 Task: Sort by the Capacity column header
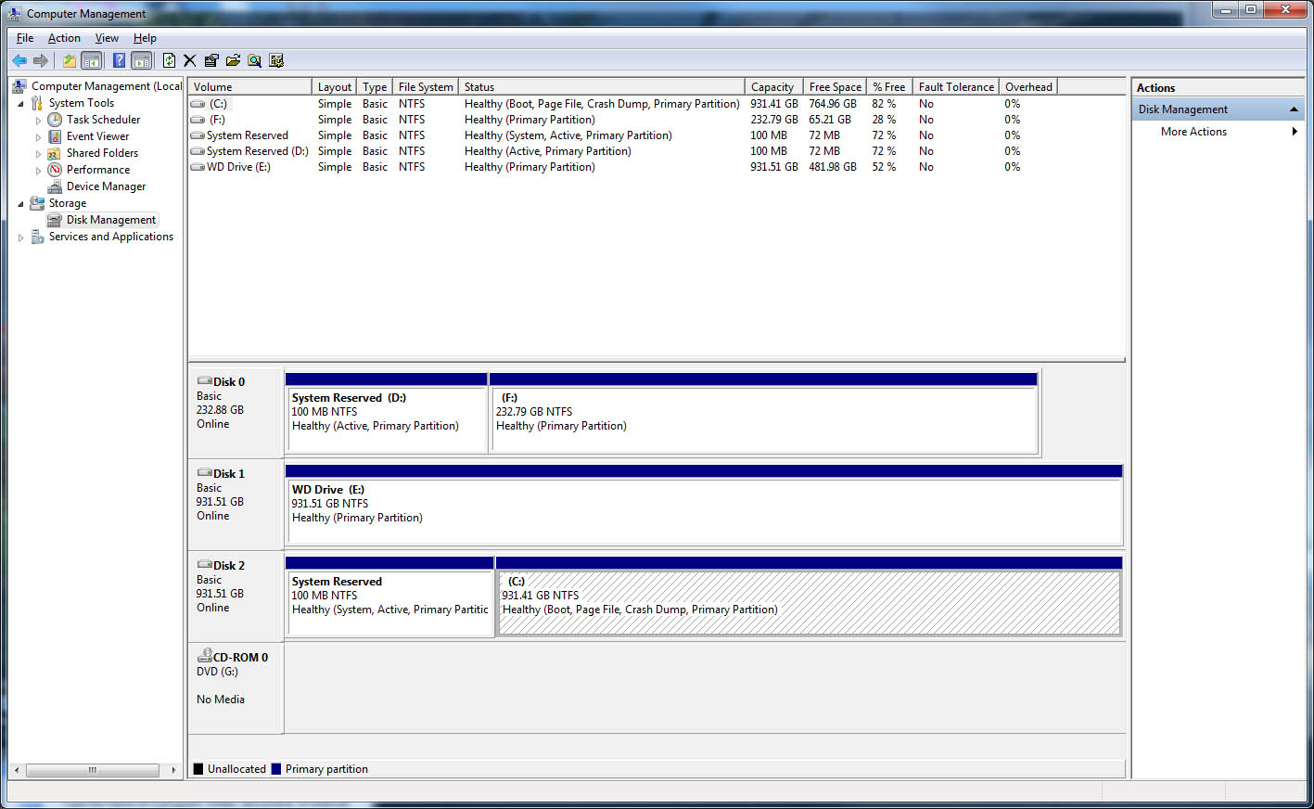[773, 86]
